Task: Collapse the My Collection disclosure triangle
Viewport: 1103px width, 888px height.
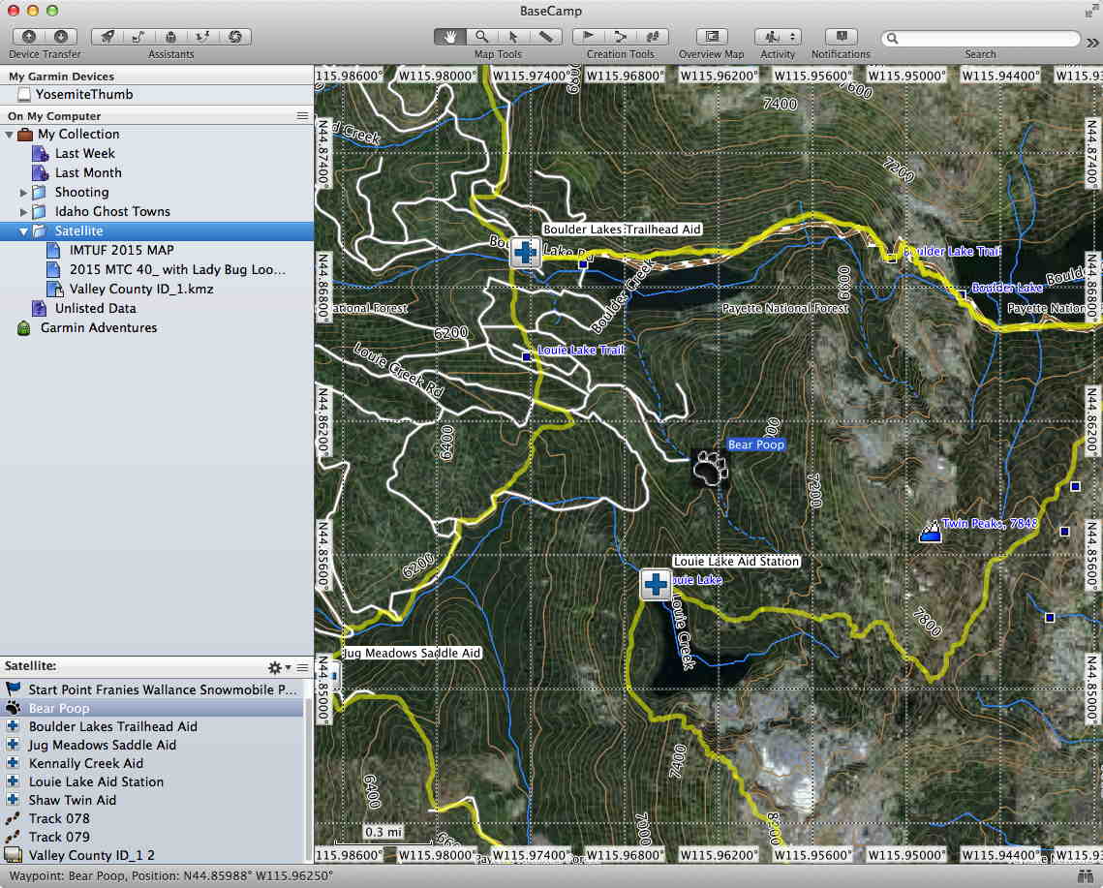Action: coord(9,134)
